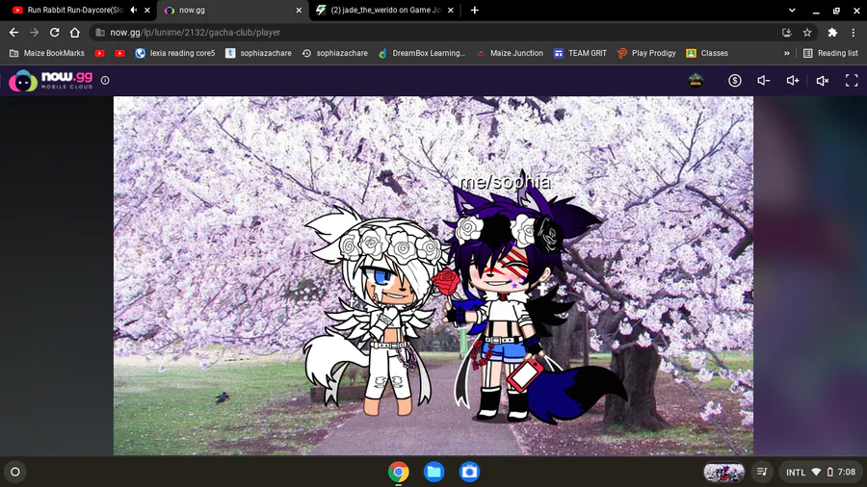Expand the tab search dropdown arrow

point(792,10)
